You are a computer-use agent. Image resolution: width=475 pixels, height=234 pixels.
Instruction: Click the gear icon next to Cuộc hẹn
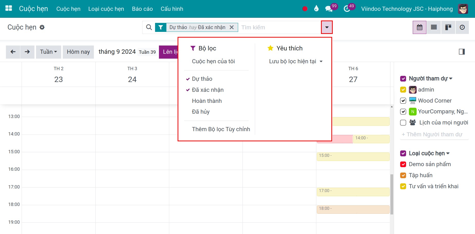tap(42, 27)
